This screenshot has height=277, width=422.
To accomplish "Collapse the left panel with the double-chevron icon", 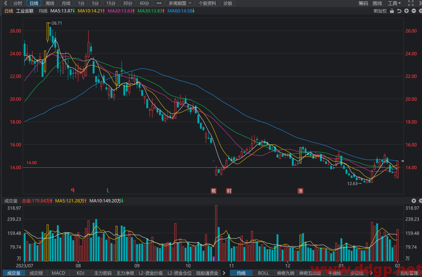I will (5, 3).
